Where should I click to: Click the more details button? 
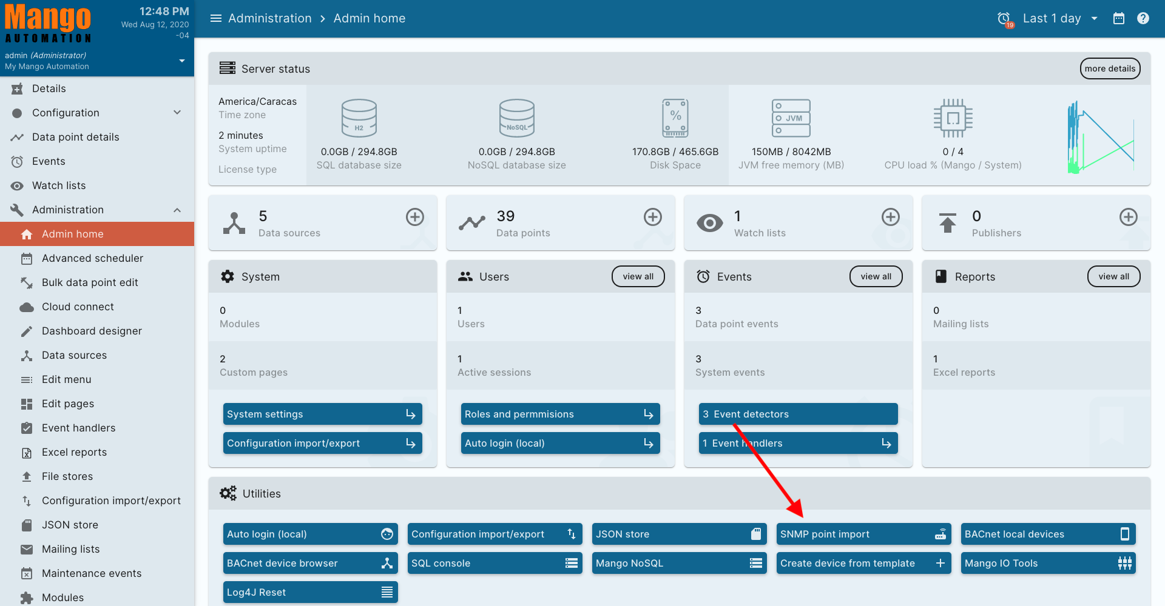[1110, 68]
